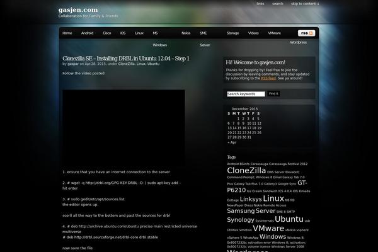Open Linux category in the post byline

[141, 64]
